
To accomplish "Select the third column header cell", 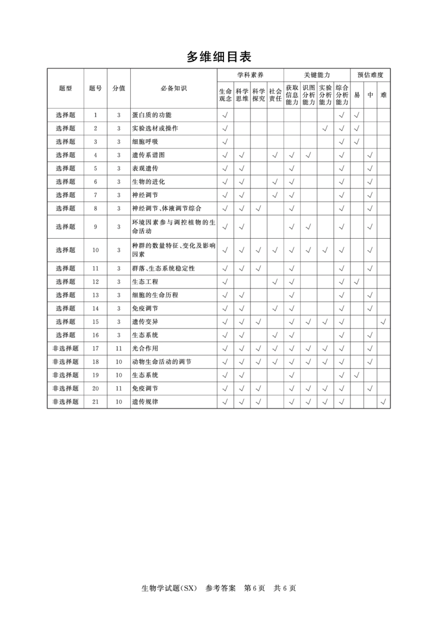I will 118,87.
